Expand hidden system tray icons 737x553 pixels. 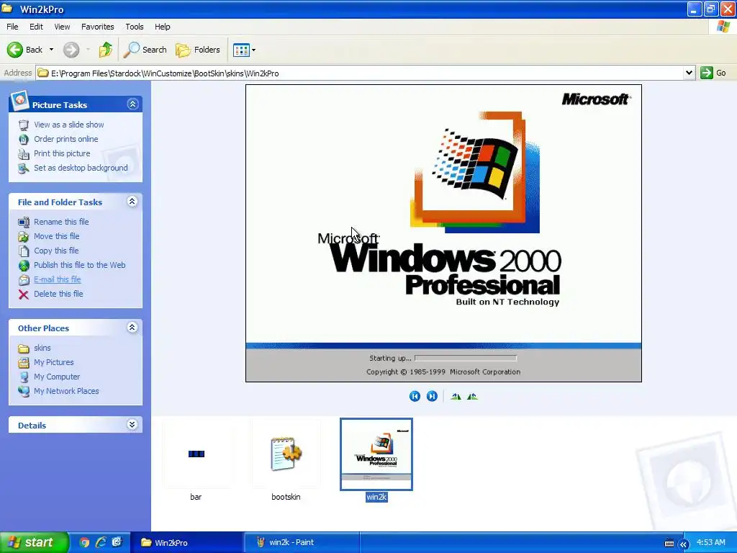click(x=684, y=544)
